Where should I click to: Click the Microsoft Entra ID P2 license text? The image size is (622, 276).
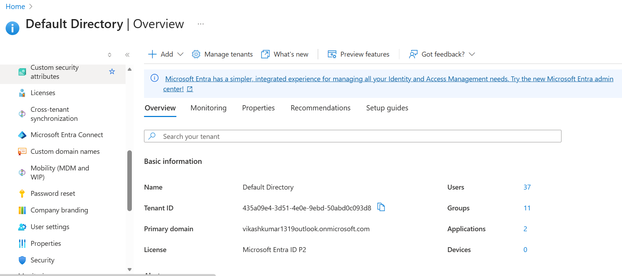pyautogui.click(x=274, y=250)
